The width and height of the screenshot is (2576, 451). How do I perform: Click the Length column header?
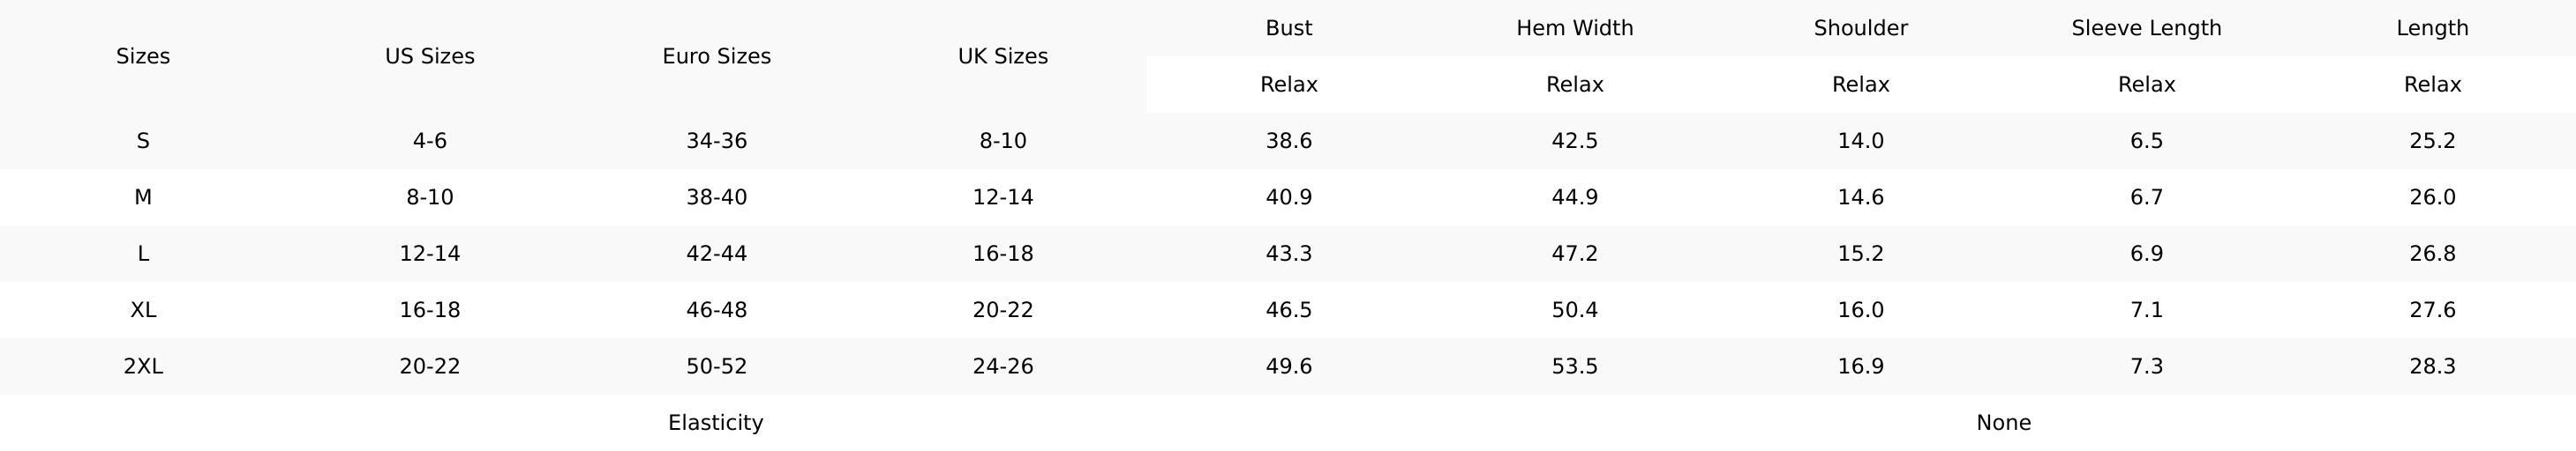click(x=2432, y=28)
